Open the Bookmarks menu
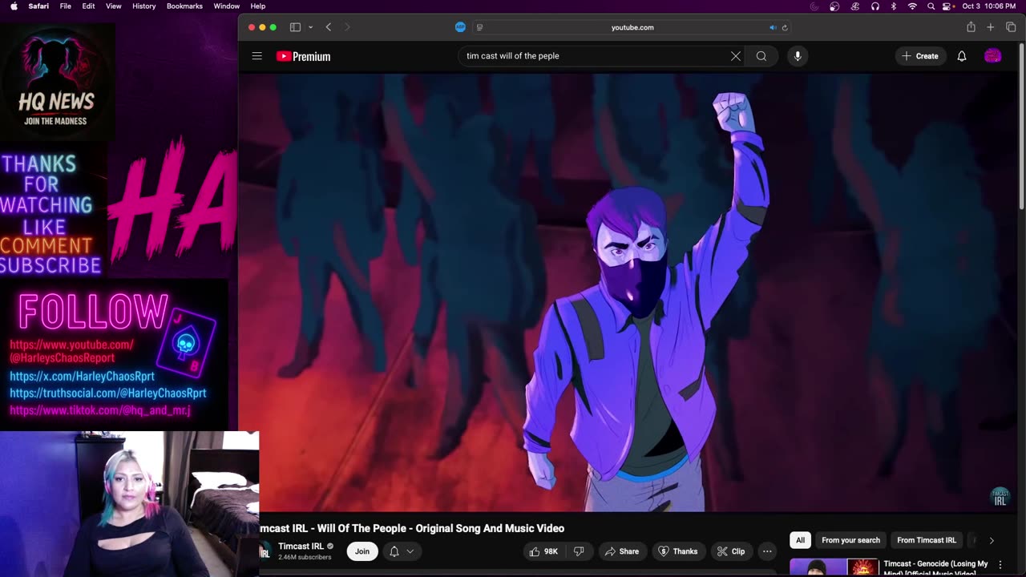 tap(184, 6)
